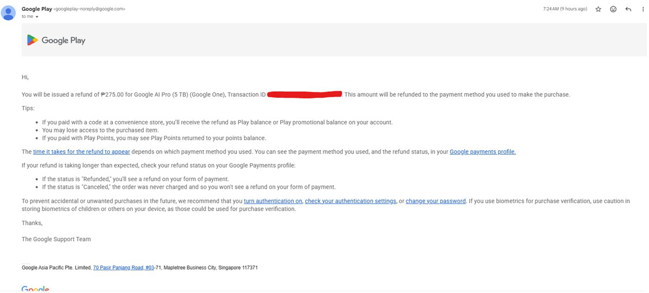The height and width of the screenshot is (293, 649).
Task: Click the 'Tips:' heading text
Action: click(28, 108)
